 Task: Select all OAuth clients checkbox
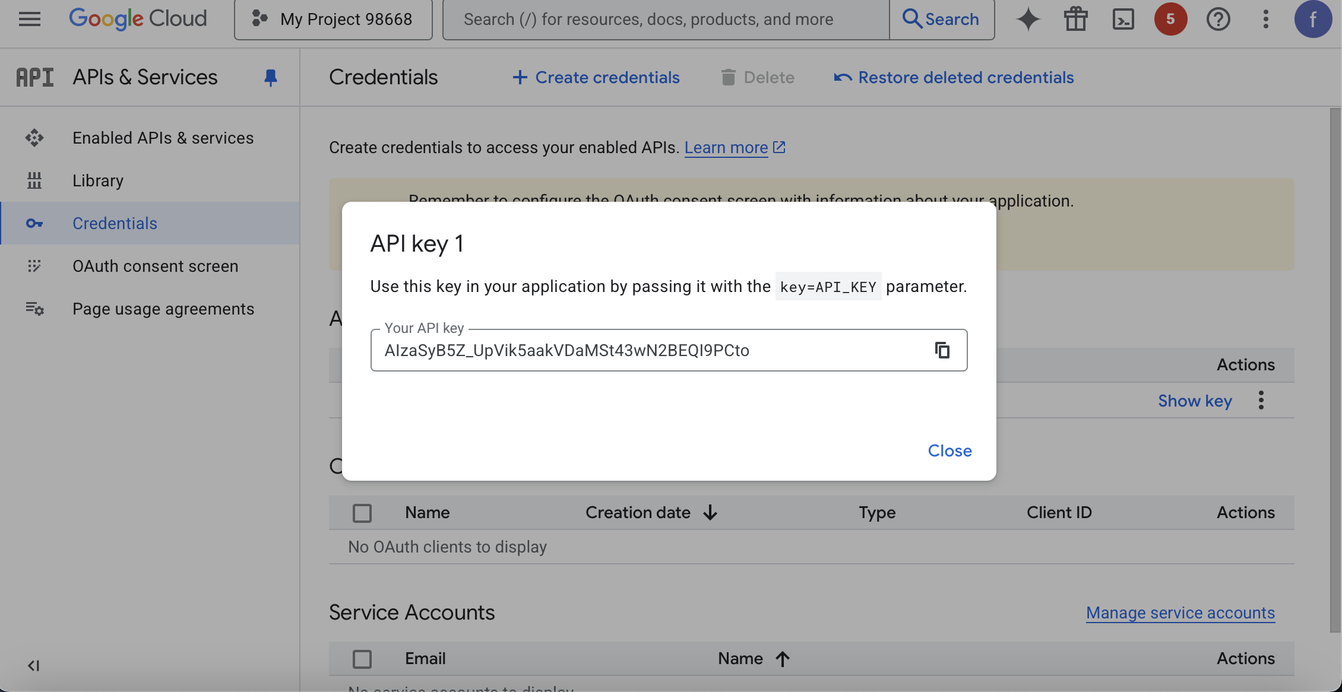click(x=362, y=513)
